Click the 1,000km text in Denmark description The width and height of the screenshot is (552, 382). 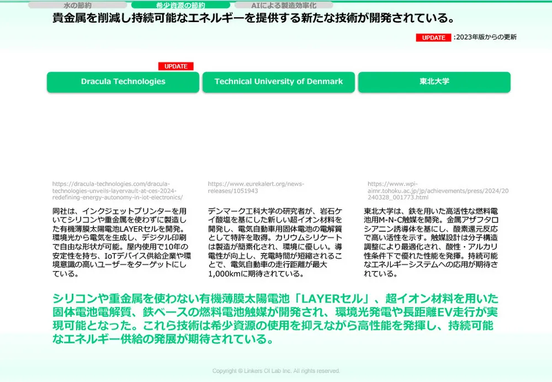point(224,274)
